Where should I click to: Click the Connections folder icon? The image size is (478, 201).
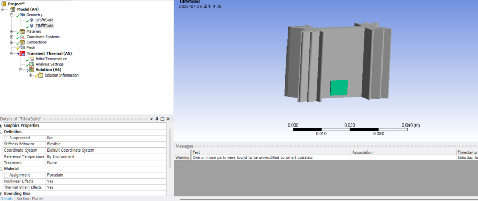[x=22, y=42]
